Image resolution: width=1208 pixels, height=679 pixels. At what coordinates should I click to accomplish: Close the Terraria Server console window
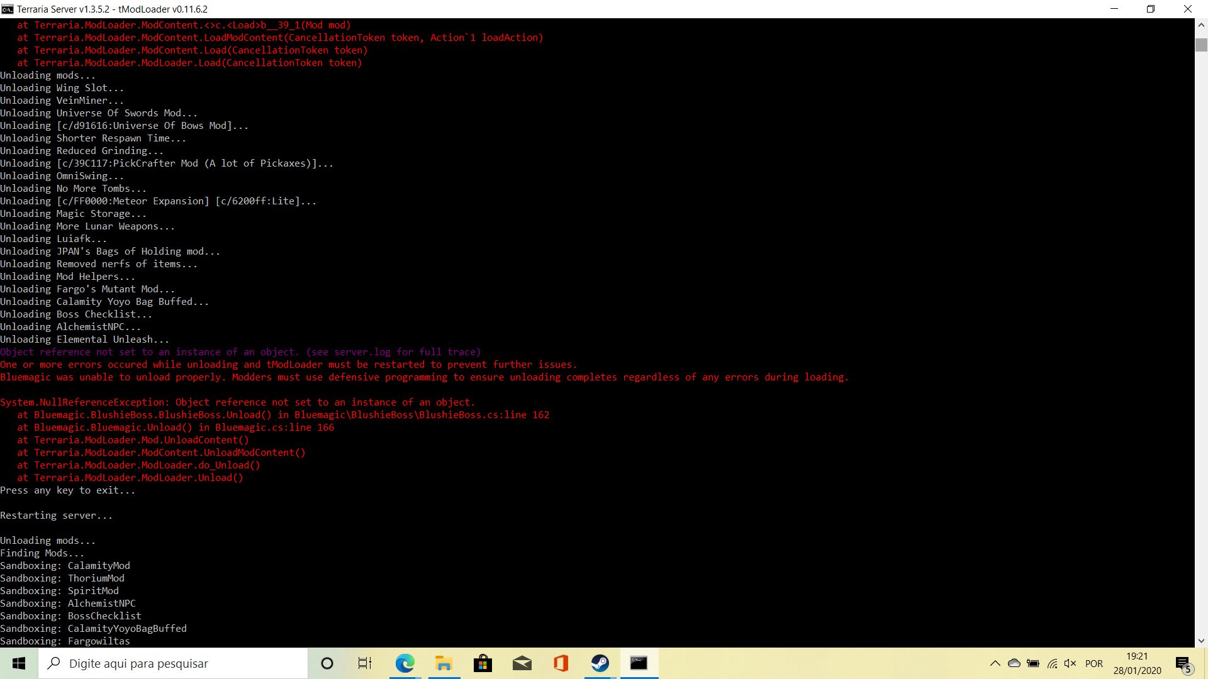tap(1188, 9)
